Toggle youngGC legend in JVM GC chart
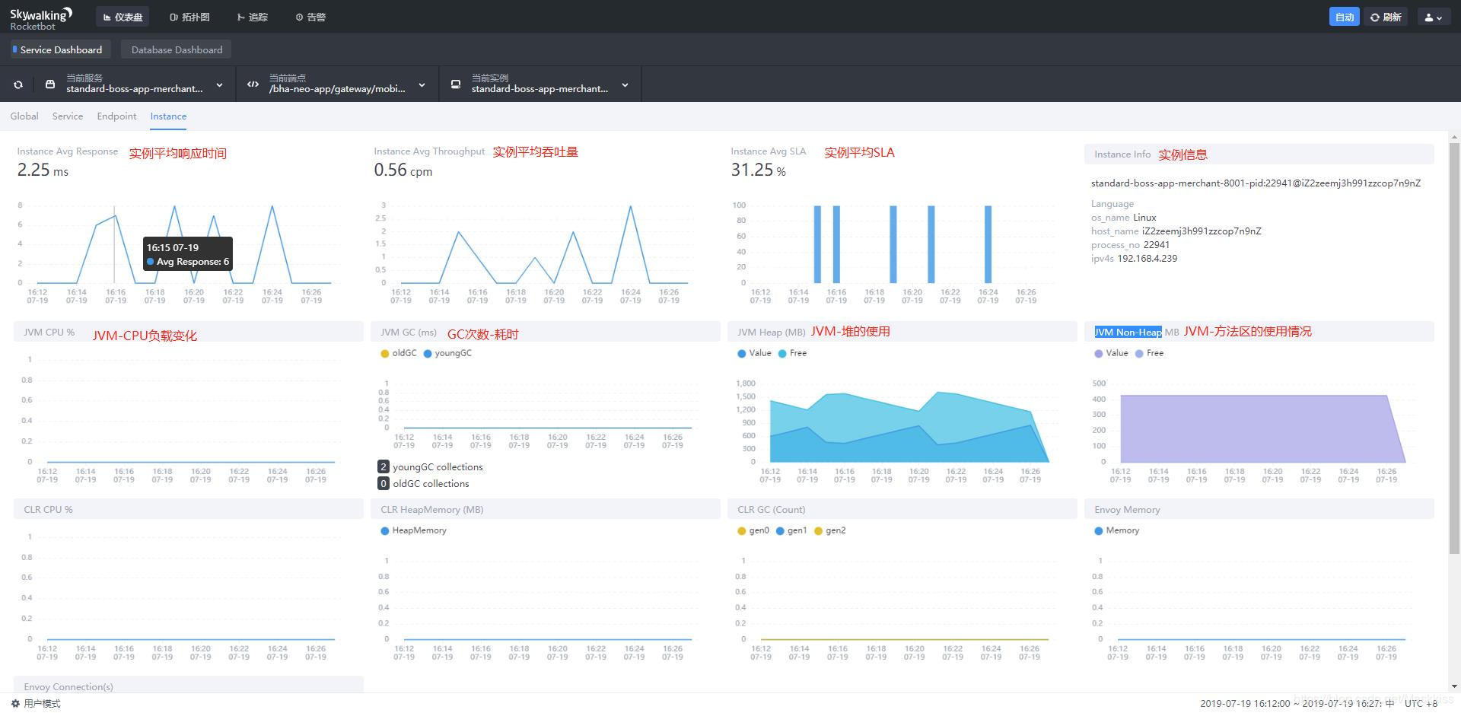Screen dimensions: 1461x713 (447, 353)
